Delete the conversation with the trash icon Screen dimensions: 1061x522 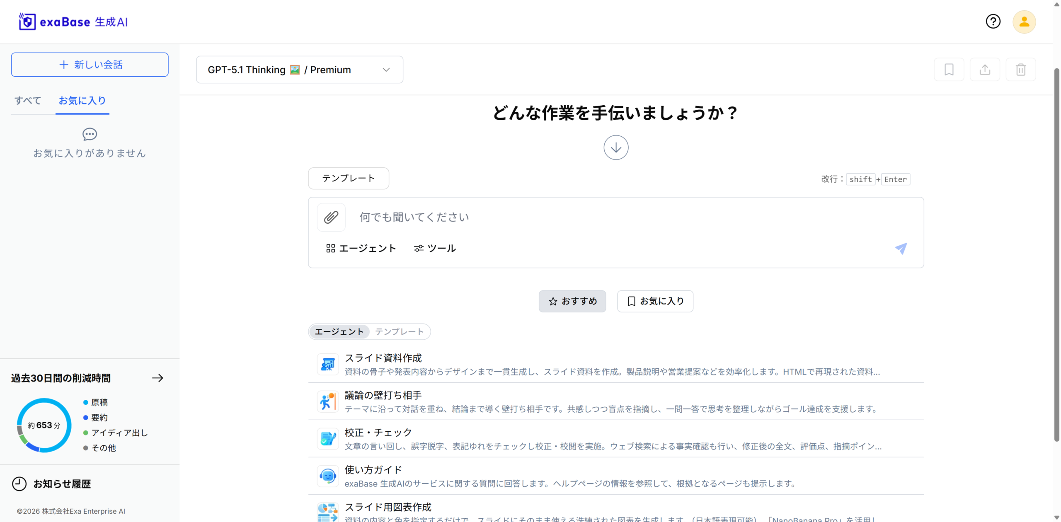point(1020,69)
